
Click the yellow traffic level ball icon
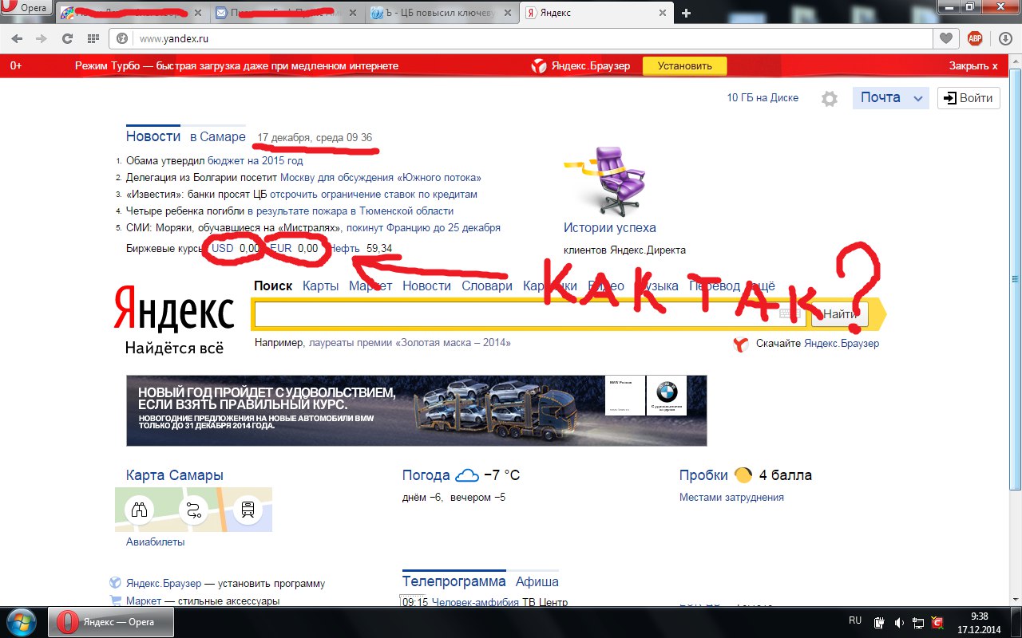pyautogui.click(x=743, y=475)
